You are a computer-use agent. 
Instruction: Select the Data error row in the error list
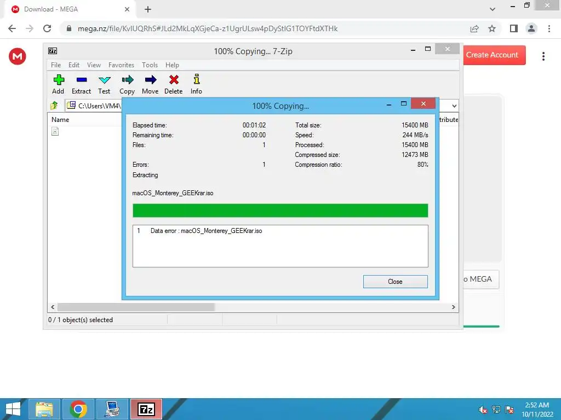coord(280,231)
